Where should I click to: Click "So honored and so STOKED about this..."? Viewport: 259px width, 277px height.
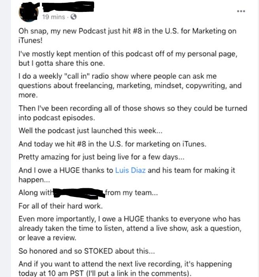click(87, 251)
